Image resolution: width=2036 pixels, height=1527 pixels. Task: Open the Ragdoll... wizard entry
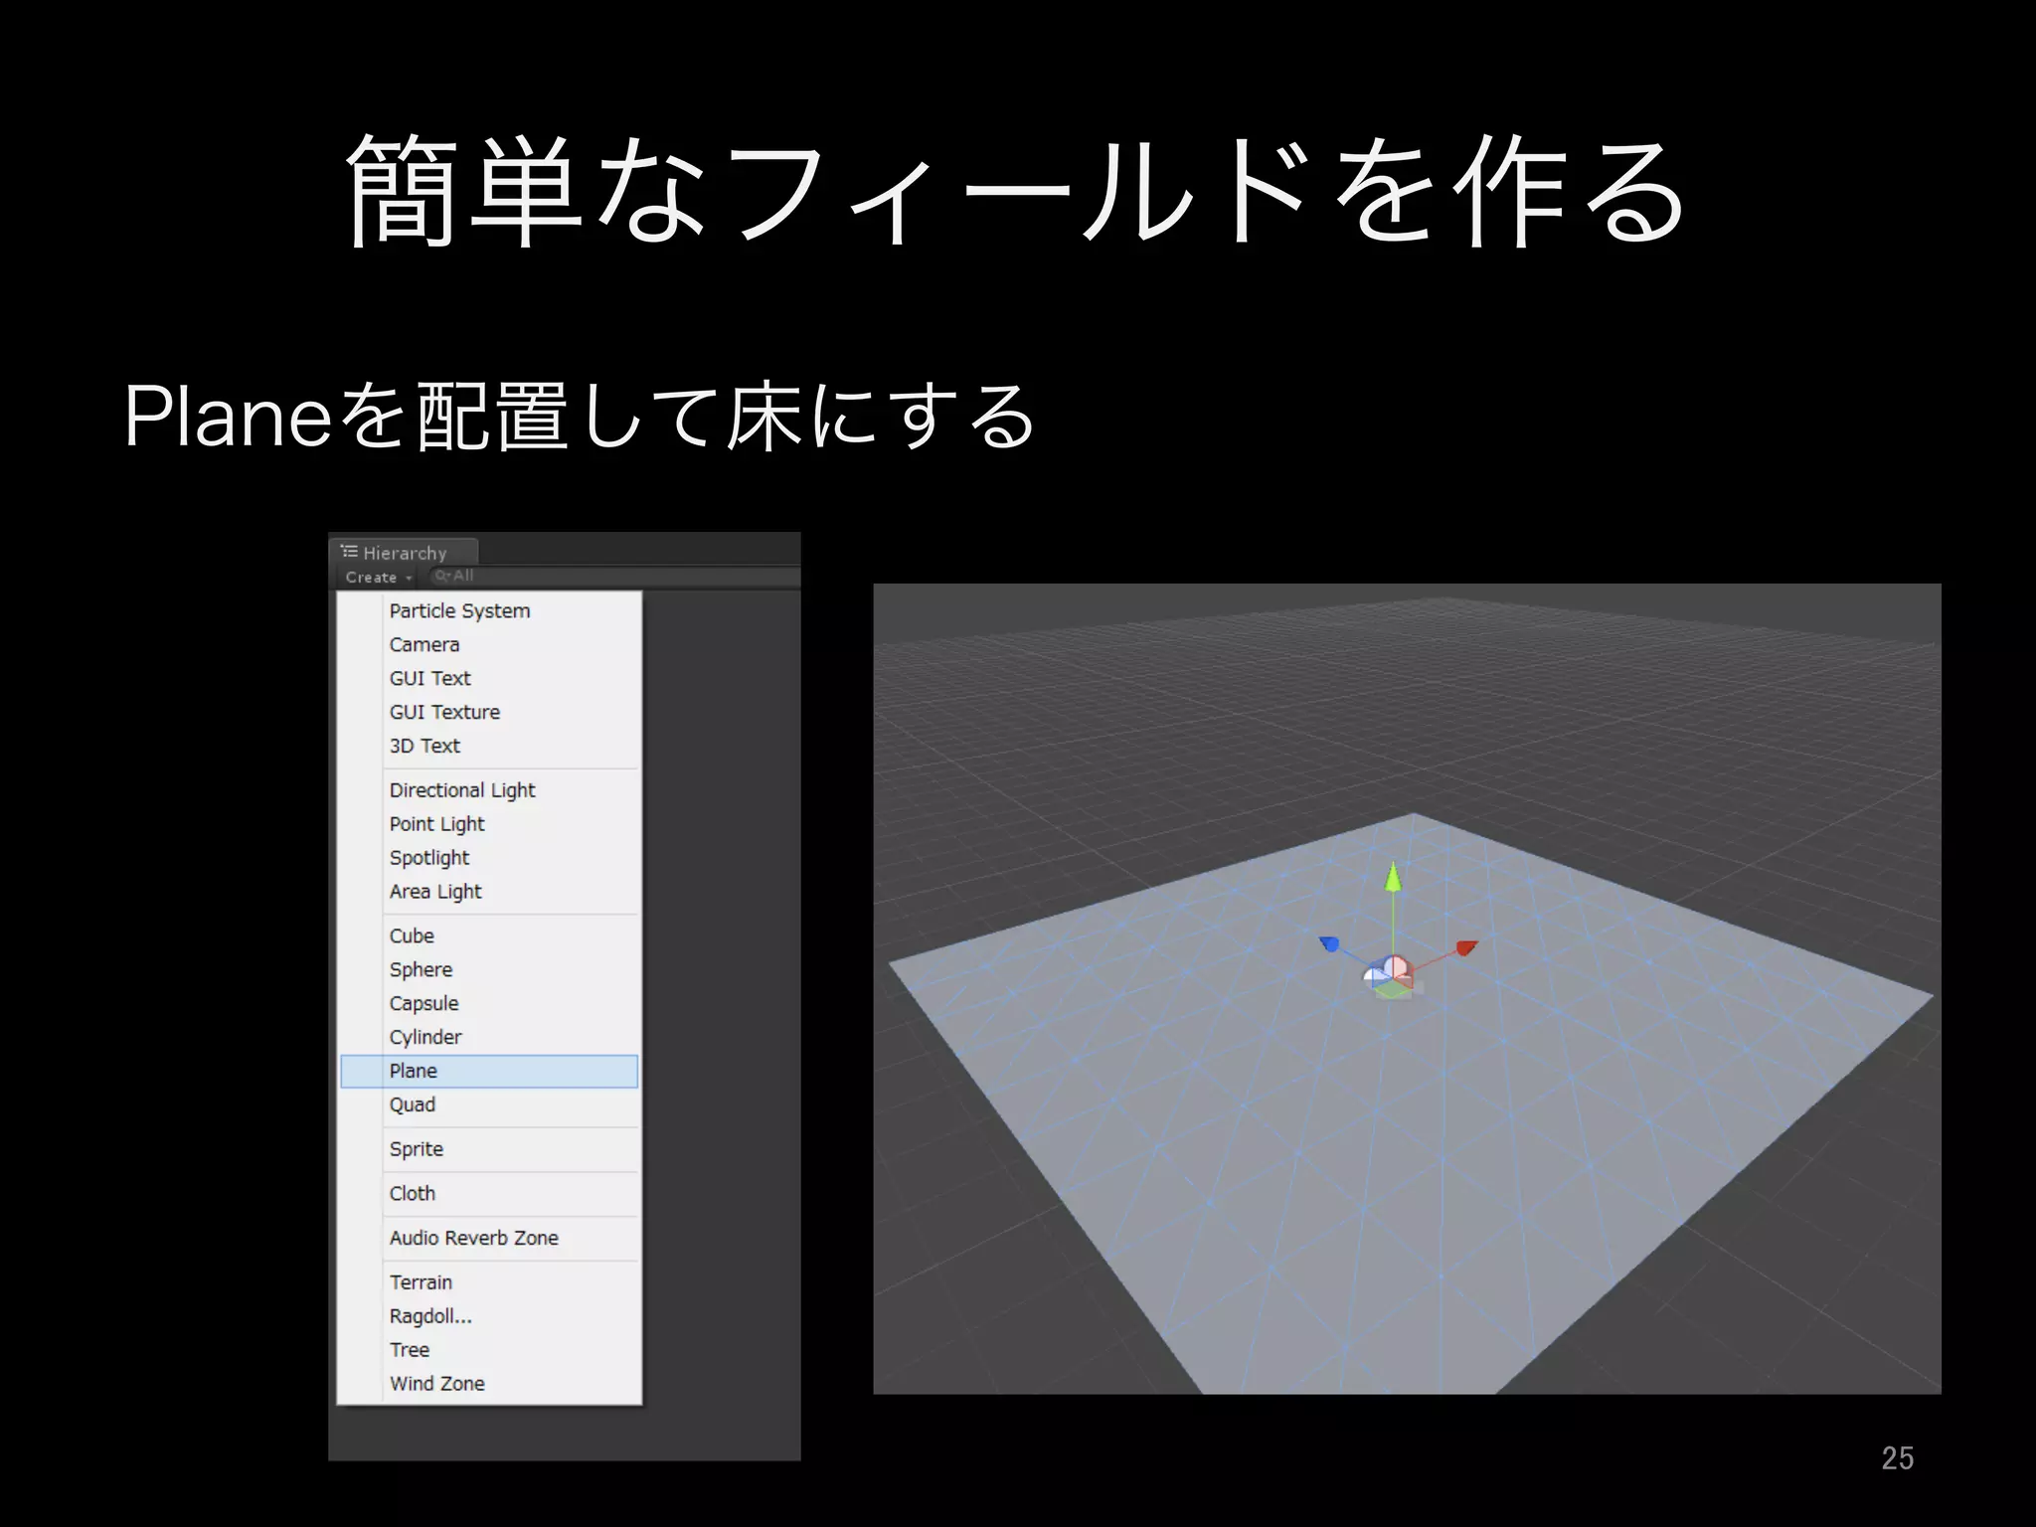pos(489,1316)
